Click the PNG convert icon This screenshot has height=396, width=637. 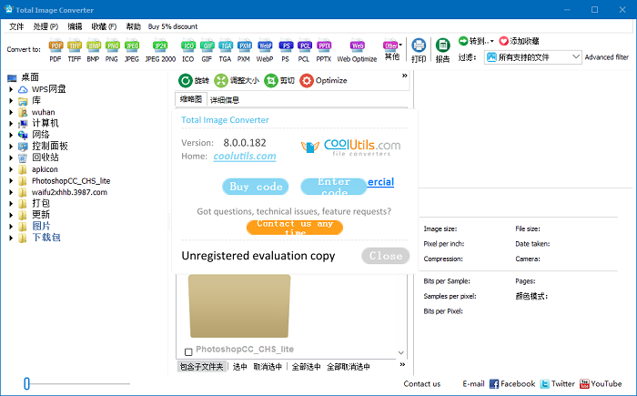pos(112,46)
